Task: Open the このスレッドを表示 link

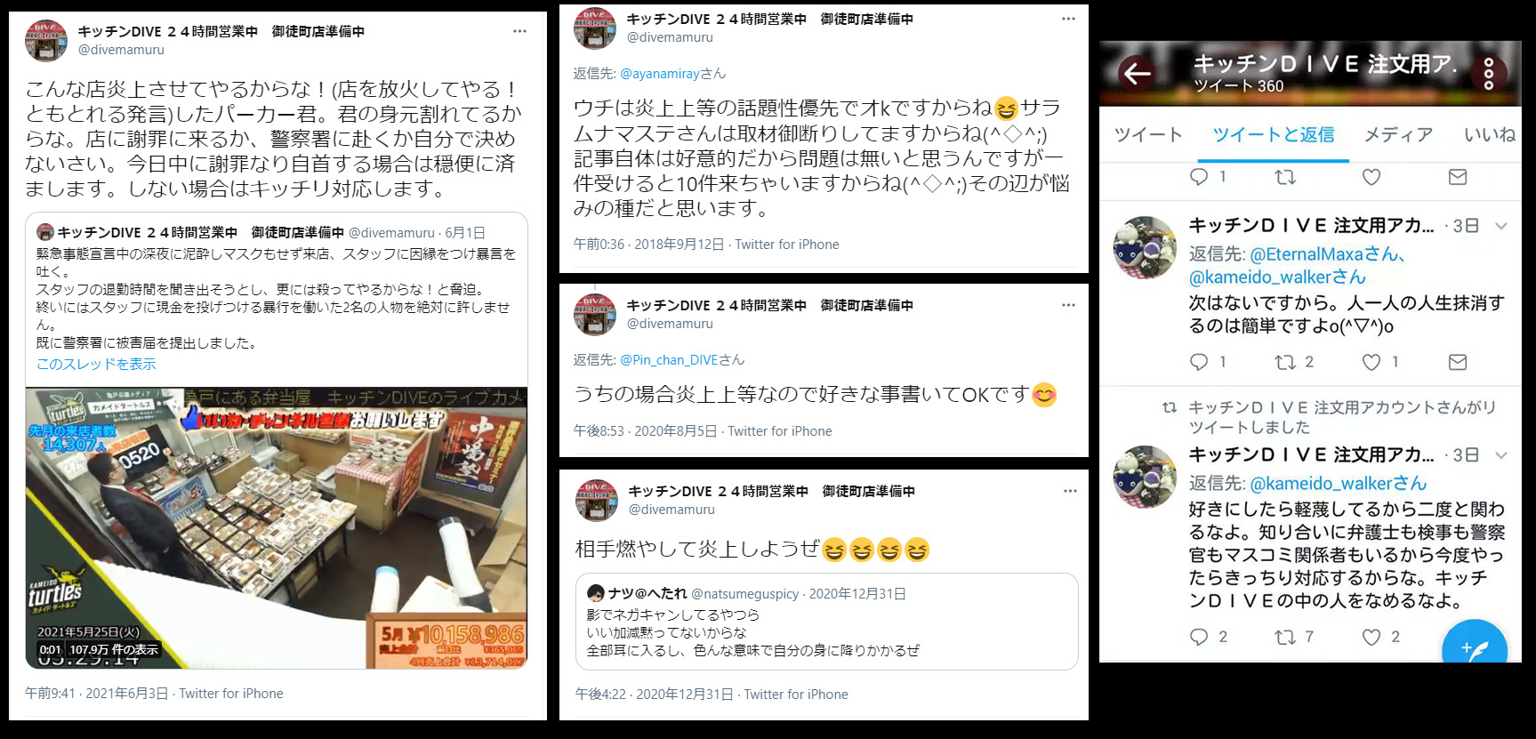Action: (x=96, y=364)
